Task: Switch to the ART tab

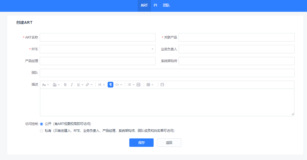Action: point(144,5)
